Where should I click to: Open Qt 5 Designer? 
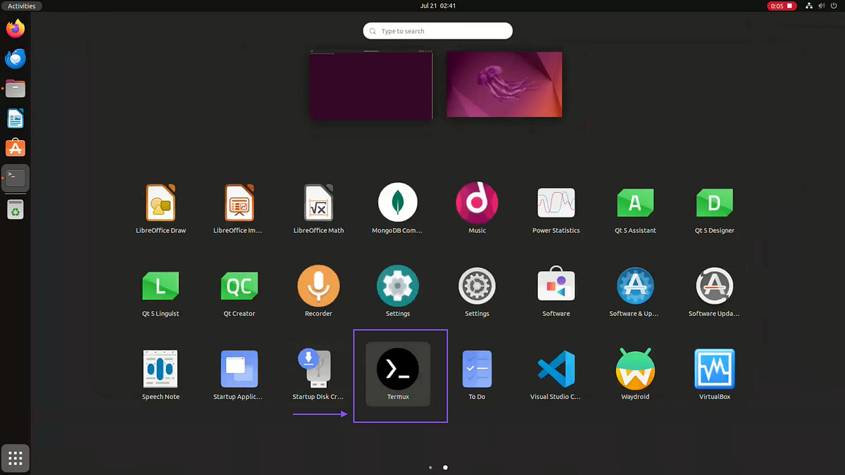pos(715,202)
